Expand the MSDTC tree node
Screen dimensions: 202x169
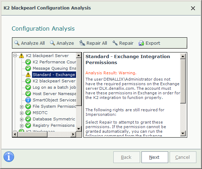[x=21, y=113]
